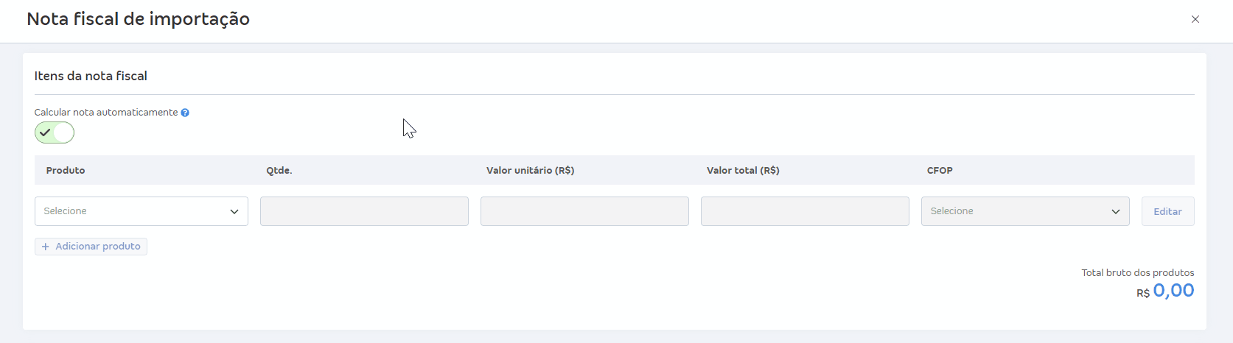This screenshot has width=1233, height=343.
Task: Click the help icon beside Calcular nota automaticamente
Action: (x=185, y=113)
